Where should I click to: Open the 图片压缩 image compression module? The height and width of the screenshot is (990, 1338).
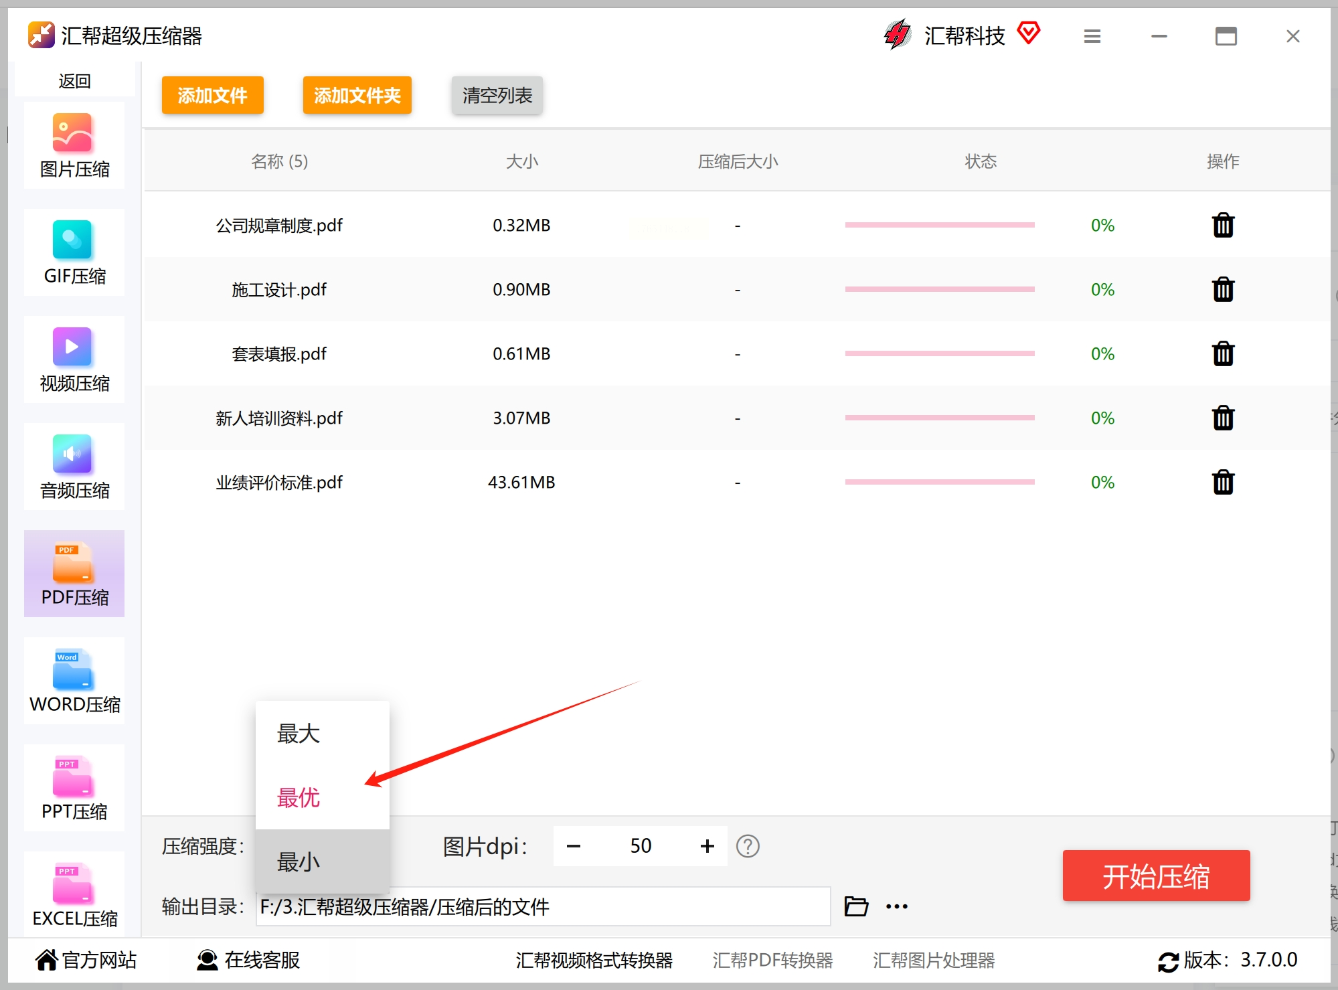pyautogui.click(x=74, y=146)
